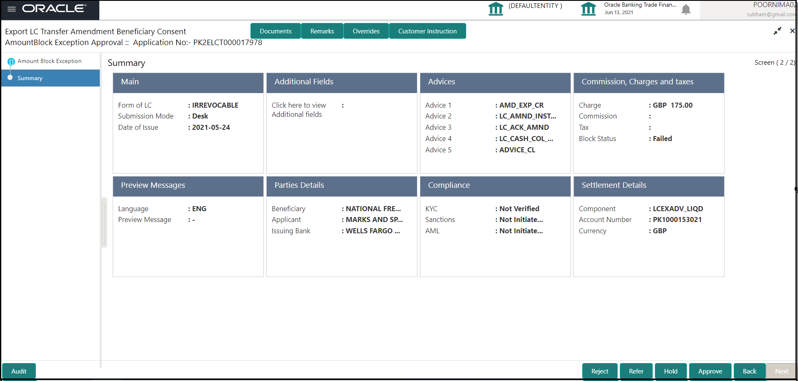Switch to the Remarks tab
Image resolution: width=798 pixels, height=381 pixels.
322,31
